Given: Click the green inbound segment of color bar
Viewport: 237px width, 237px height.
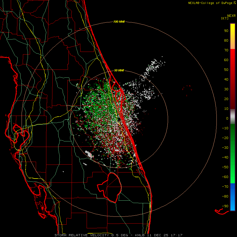Looking at the screenshot, I should 233,154.
